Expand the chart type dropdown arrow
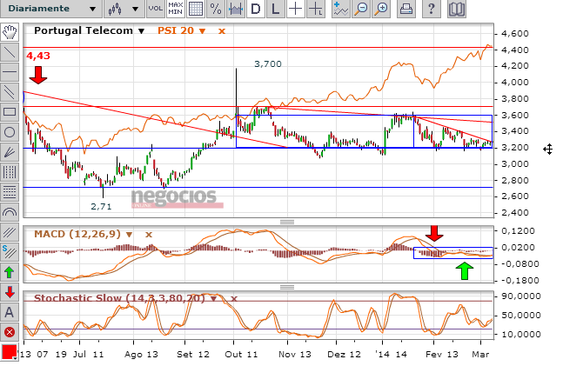 pos(136,9)
